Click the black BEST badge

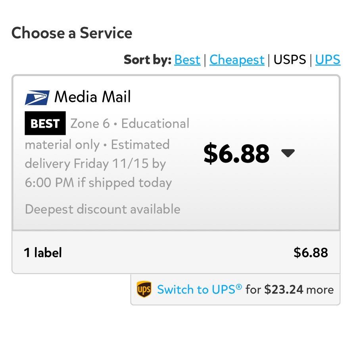(x=45, y=123)
